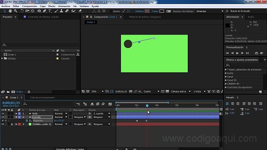
Task: Step to next frame in Previsualización
Action: pyautogui.click(x=242, y=53)
